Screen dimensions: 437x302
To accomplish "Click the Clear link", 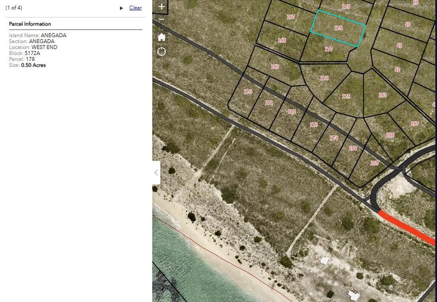I will (135, 8).
